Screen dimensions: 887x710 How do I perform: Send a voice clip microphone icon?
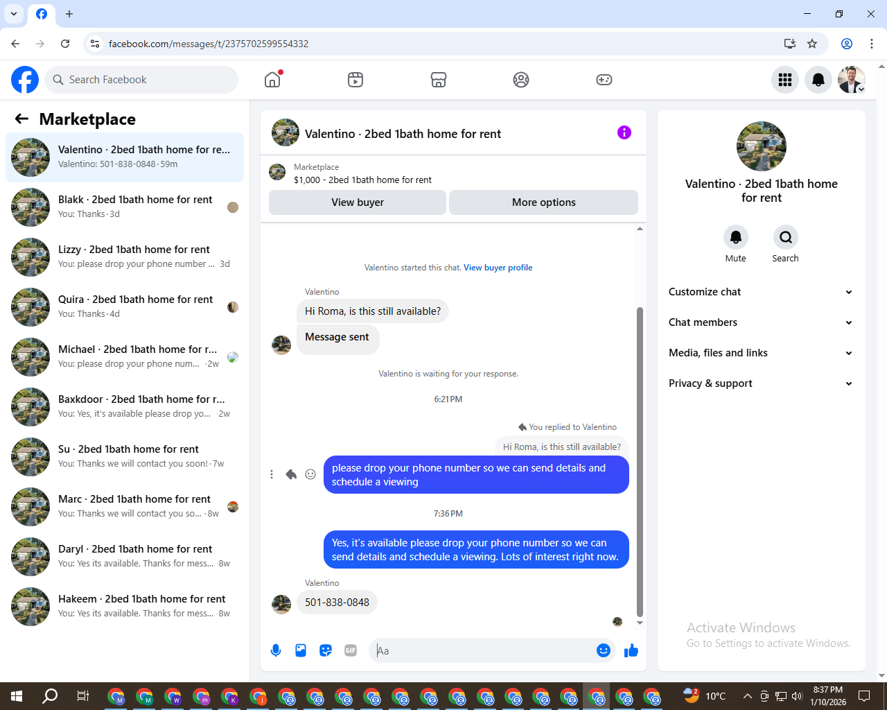276,650
